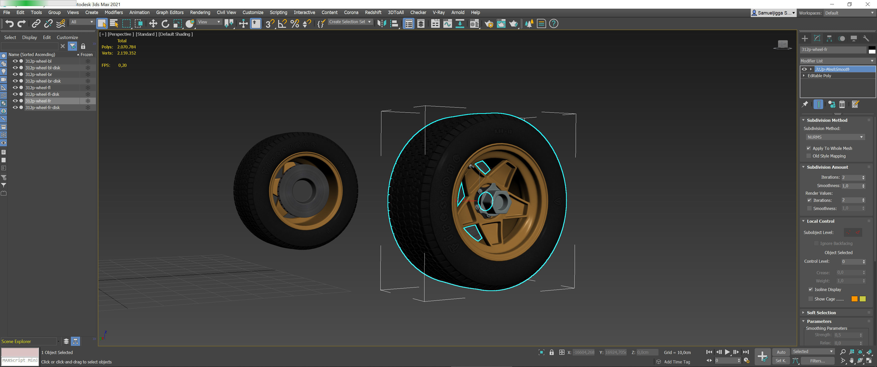This screenshot has width=877, height=367.
Task: Select the Move transform tool
Action: 153,23
